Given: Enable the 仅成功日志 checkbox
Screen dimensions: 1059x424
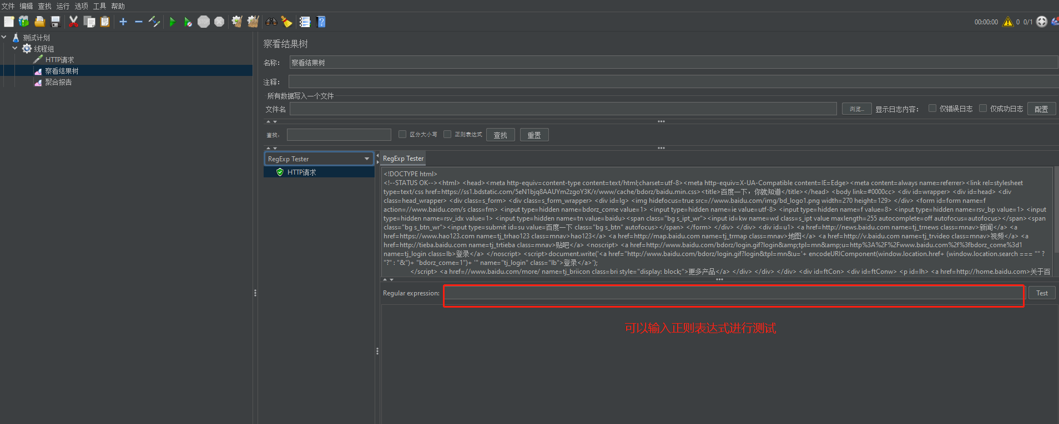Looking at the screenshot, I should pos(983,109).
